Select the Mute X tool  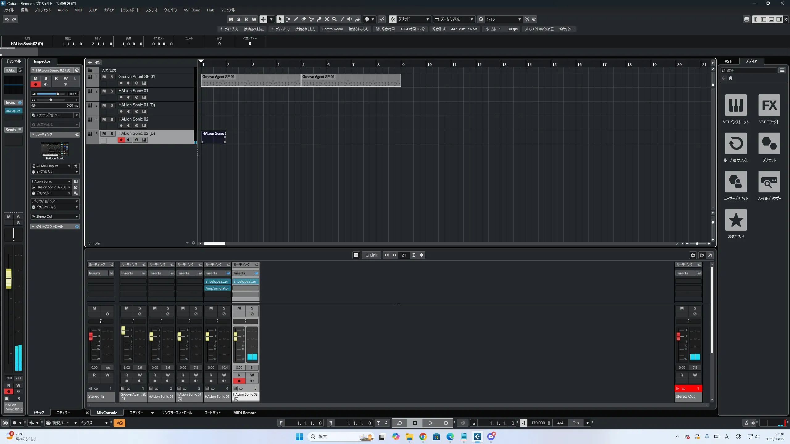(x=326, y=19)
